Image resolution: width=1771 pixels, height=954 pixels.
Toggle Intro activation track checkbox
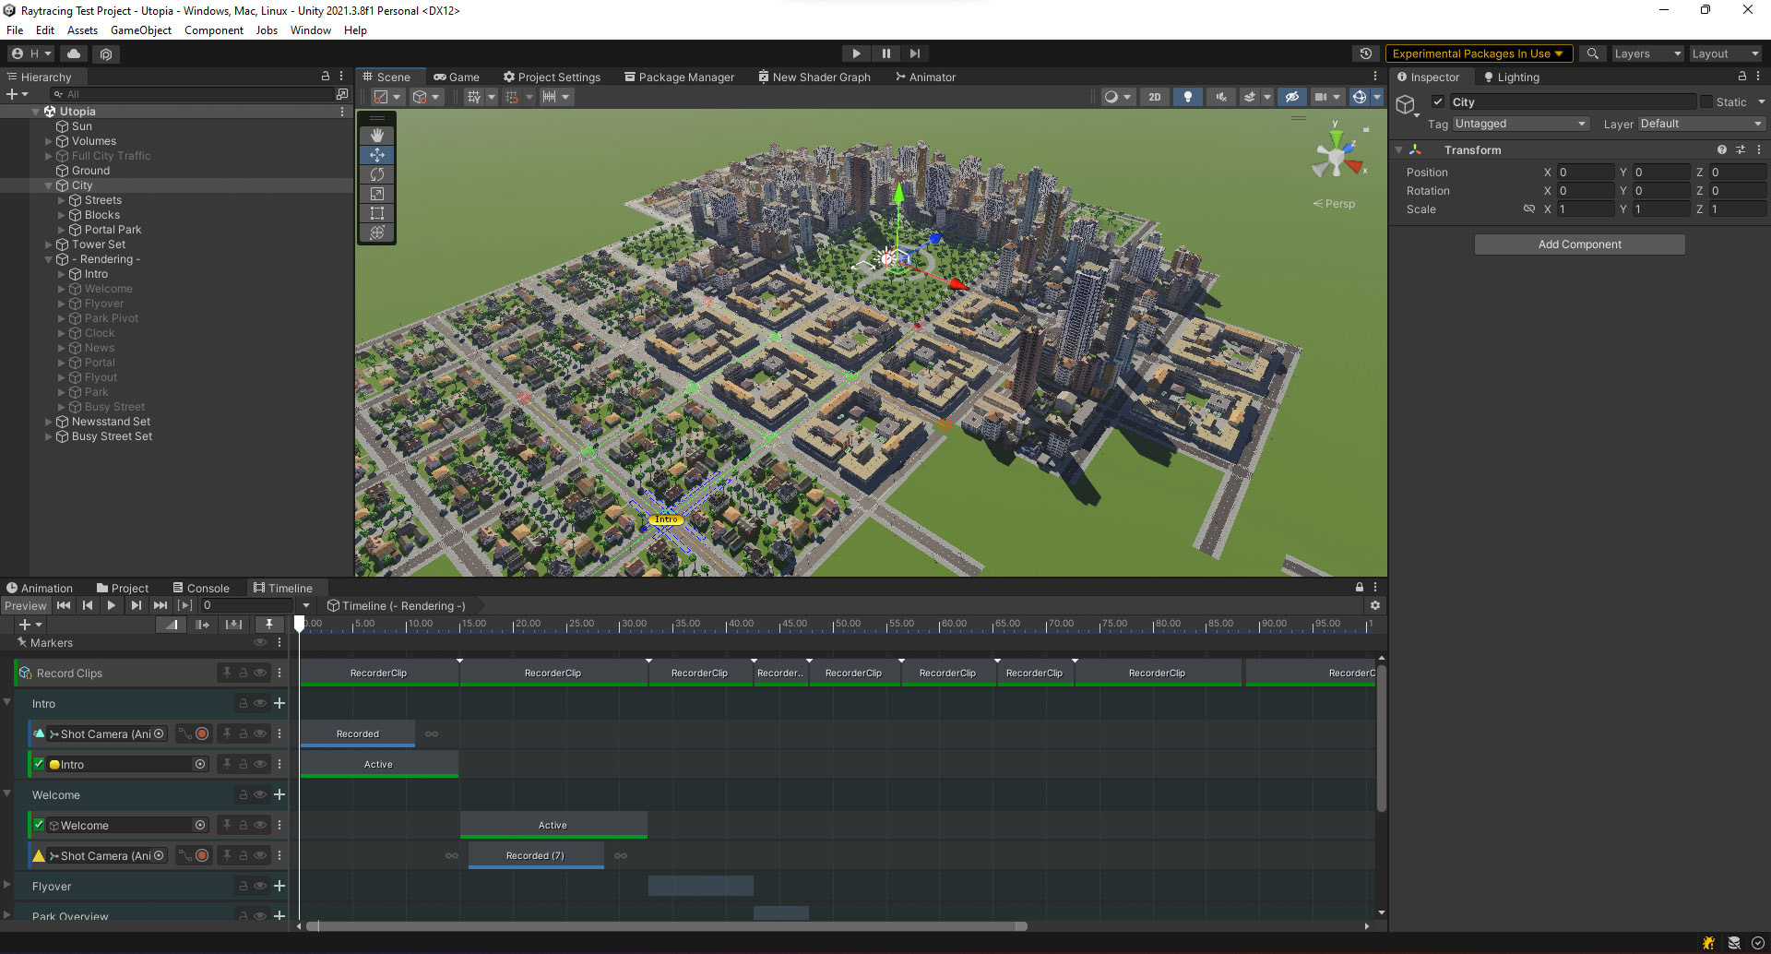pyautogui.click(x=39, y=764)
